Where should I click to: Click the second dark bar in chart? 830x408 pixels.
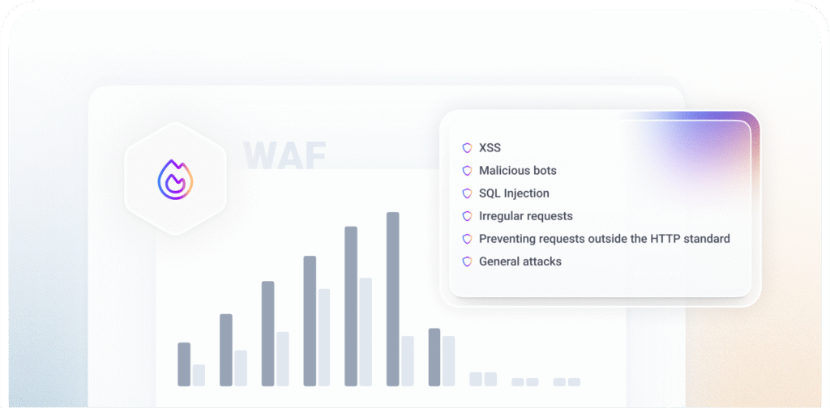[x=226, y=349]
